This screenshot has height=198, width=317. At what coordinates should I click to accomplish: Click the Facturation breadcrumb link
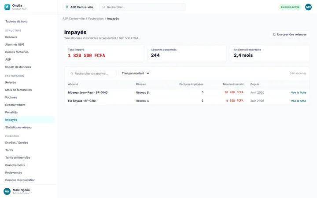(96, 18)
